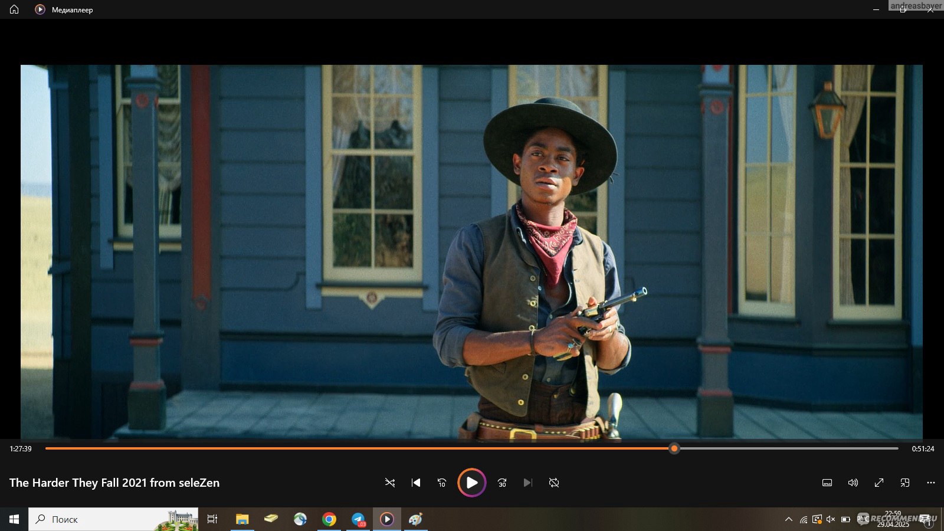Switch to the mini player view
The width and height of the screenshot is (944, 531).
(x=905, y=483)
